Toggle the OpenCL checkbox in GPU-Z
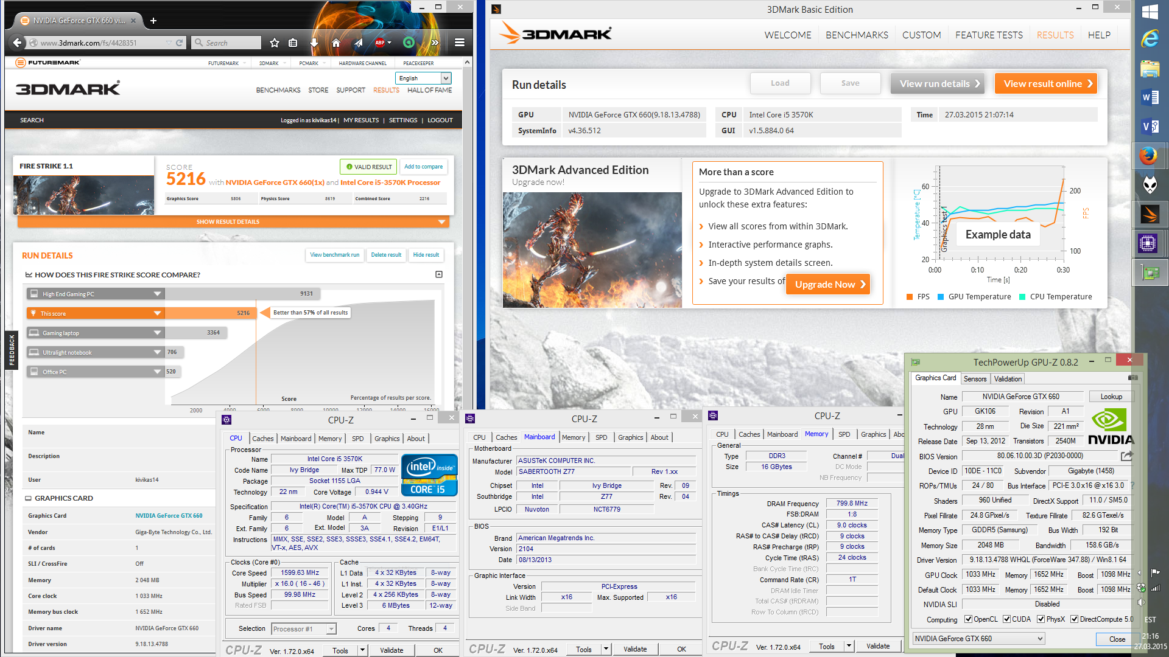 click(968, 619)
